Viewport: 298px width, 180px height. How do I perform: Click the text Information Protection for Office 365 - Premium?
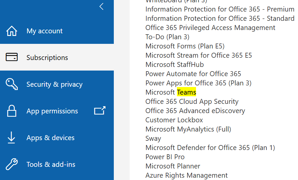pos(220,9)
